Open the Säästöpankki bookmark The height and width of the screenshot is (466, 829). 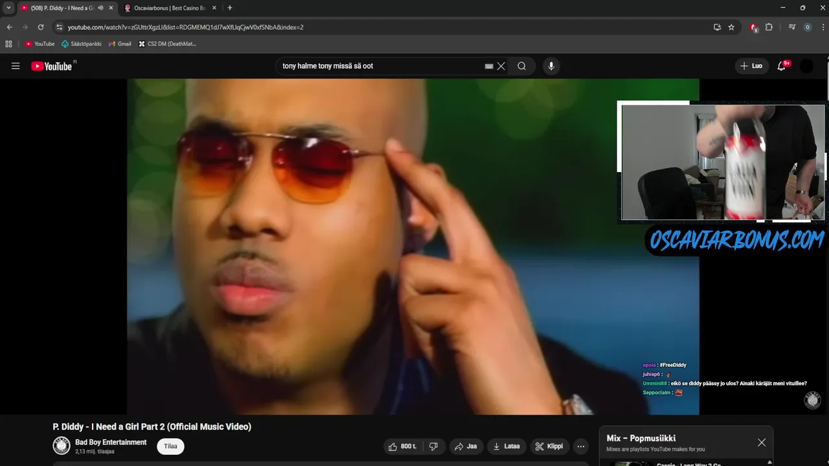(x=82, y=44)
